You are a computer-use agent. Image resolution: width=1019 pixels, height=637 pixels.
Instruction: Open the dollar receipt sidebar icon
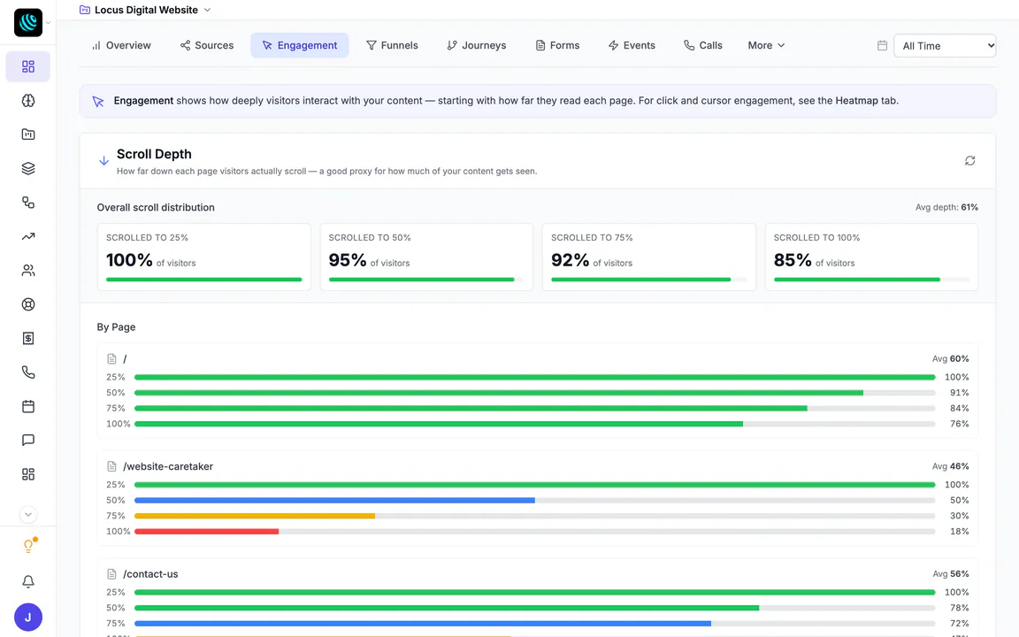[28, 338]
